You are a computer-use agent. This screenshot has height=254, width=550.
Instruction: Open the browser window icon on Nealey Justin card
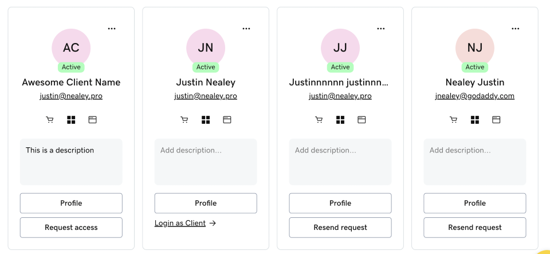pyautogui.click(x=496, y=120)
